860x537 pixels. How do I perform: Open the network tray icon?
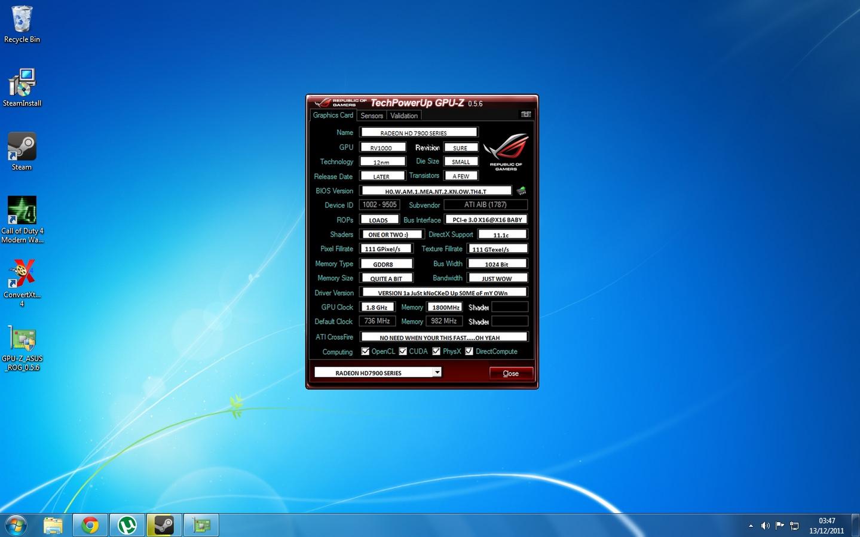[x=794, y=526]
